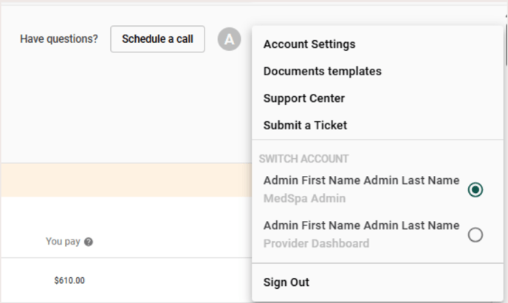
Task: Choose Submit a Ticket
Action: 305,125
